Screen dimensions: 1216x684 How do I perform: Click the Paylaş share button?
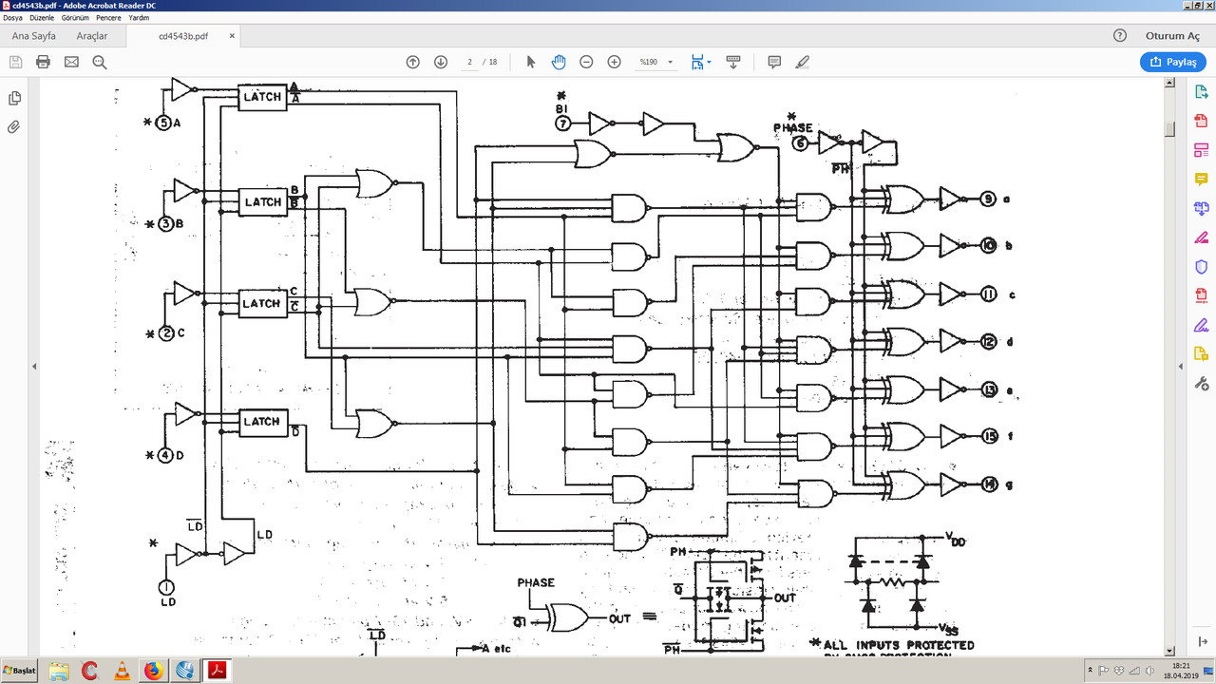[x=1172, y=62]
